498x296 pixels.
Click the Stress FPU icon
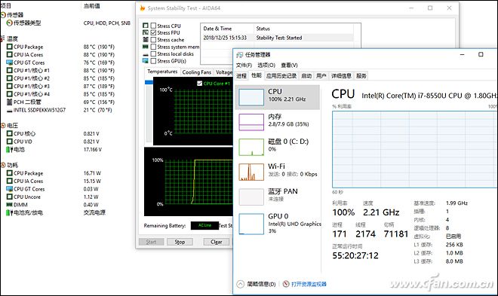(x=146, y=32)
